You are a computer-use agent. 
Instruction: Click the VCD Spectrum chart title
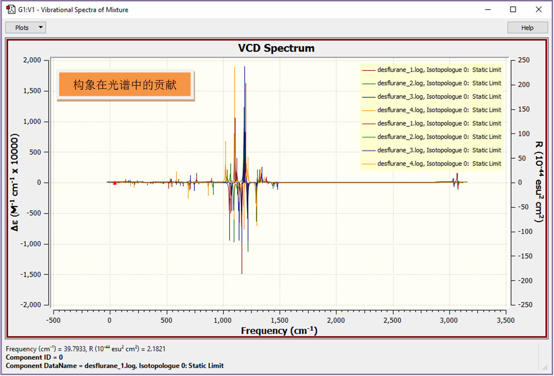tap(276, 48)
